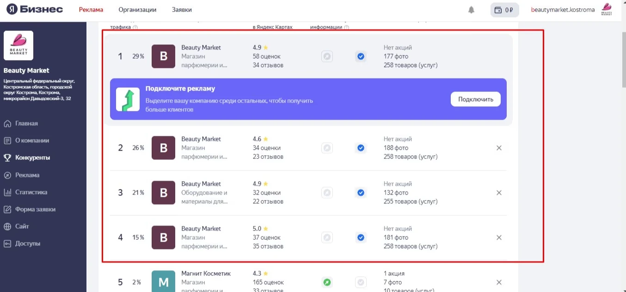Click the Beauty Market avatar in header
Viewport: 626px width, 292px height.
(606, 10)
